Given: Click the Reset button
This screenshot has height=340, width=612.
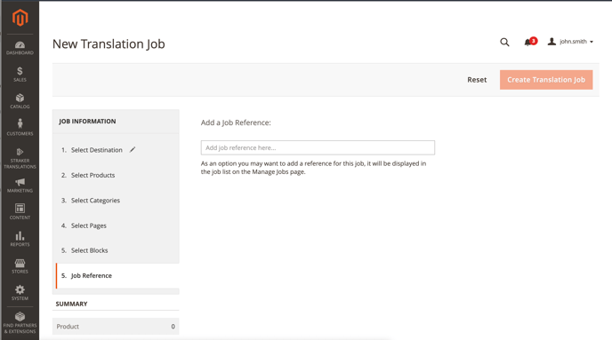Looking at the screenshot, I should pos(477,80).
